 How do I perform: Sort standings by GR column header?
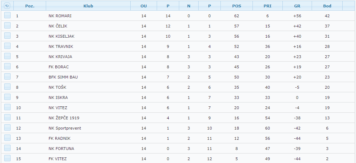pyautogui.click(x=297, y=6)
